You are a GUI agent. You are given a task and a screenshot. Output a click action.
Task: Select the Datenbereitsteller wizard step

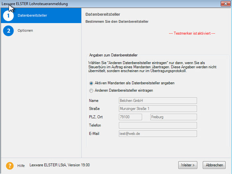pyautogui.click(x=41, y=15)
